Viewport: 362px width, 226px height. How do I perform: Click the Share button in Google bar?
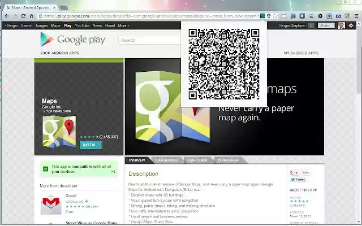click(326, 25)
